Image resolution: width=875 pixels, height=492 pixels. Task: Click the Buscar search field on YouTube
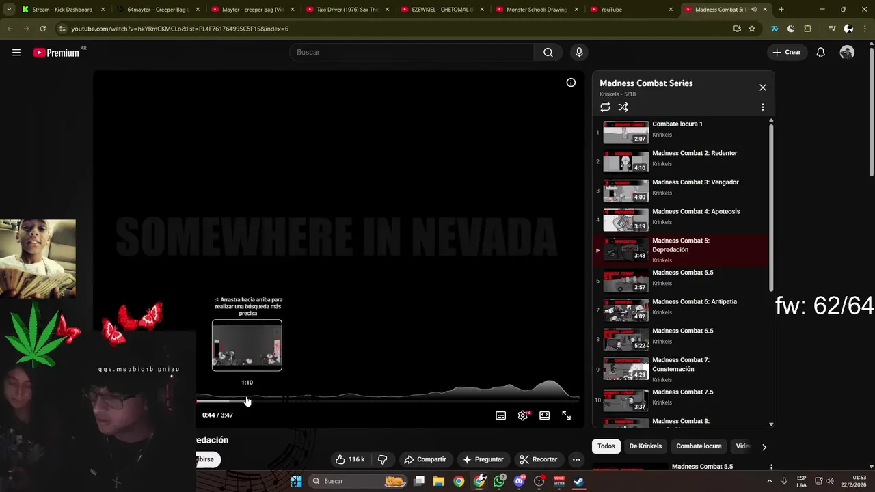[x=412, y=53]
